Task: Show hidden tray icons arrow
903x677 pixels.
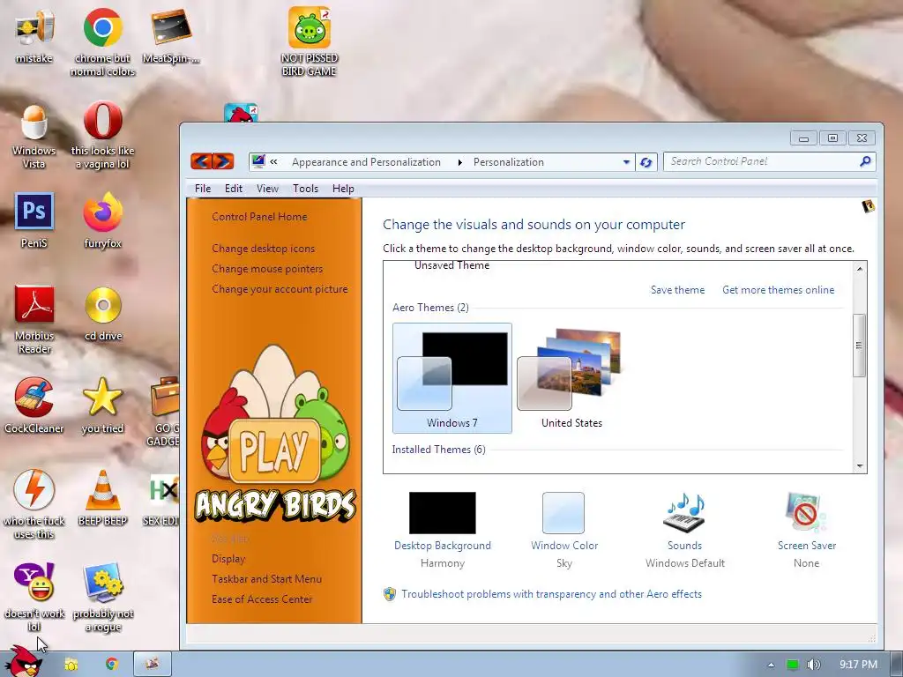Action: (x=771, y=665)
